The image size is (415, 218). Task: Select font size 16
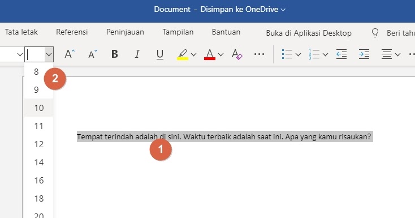pyautogui.click(x=38, y=180)
